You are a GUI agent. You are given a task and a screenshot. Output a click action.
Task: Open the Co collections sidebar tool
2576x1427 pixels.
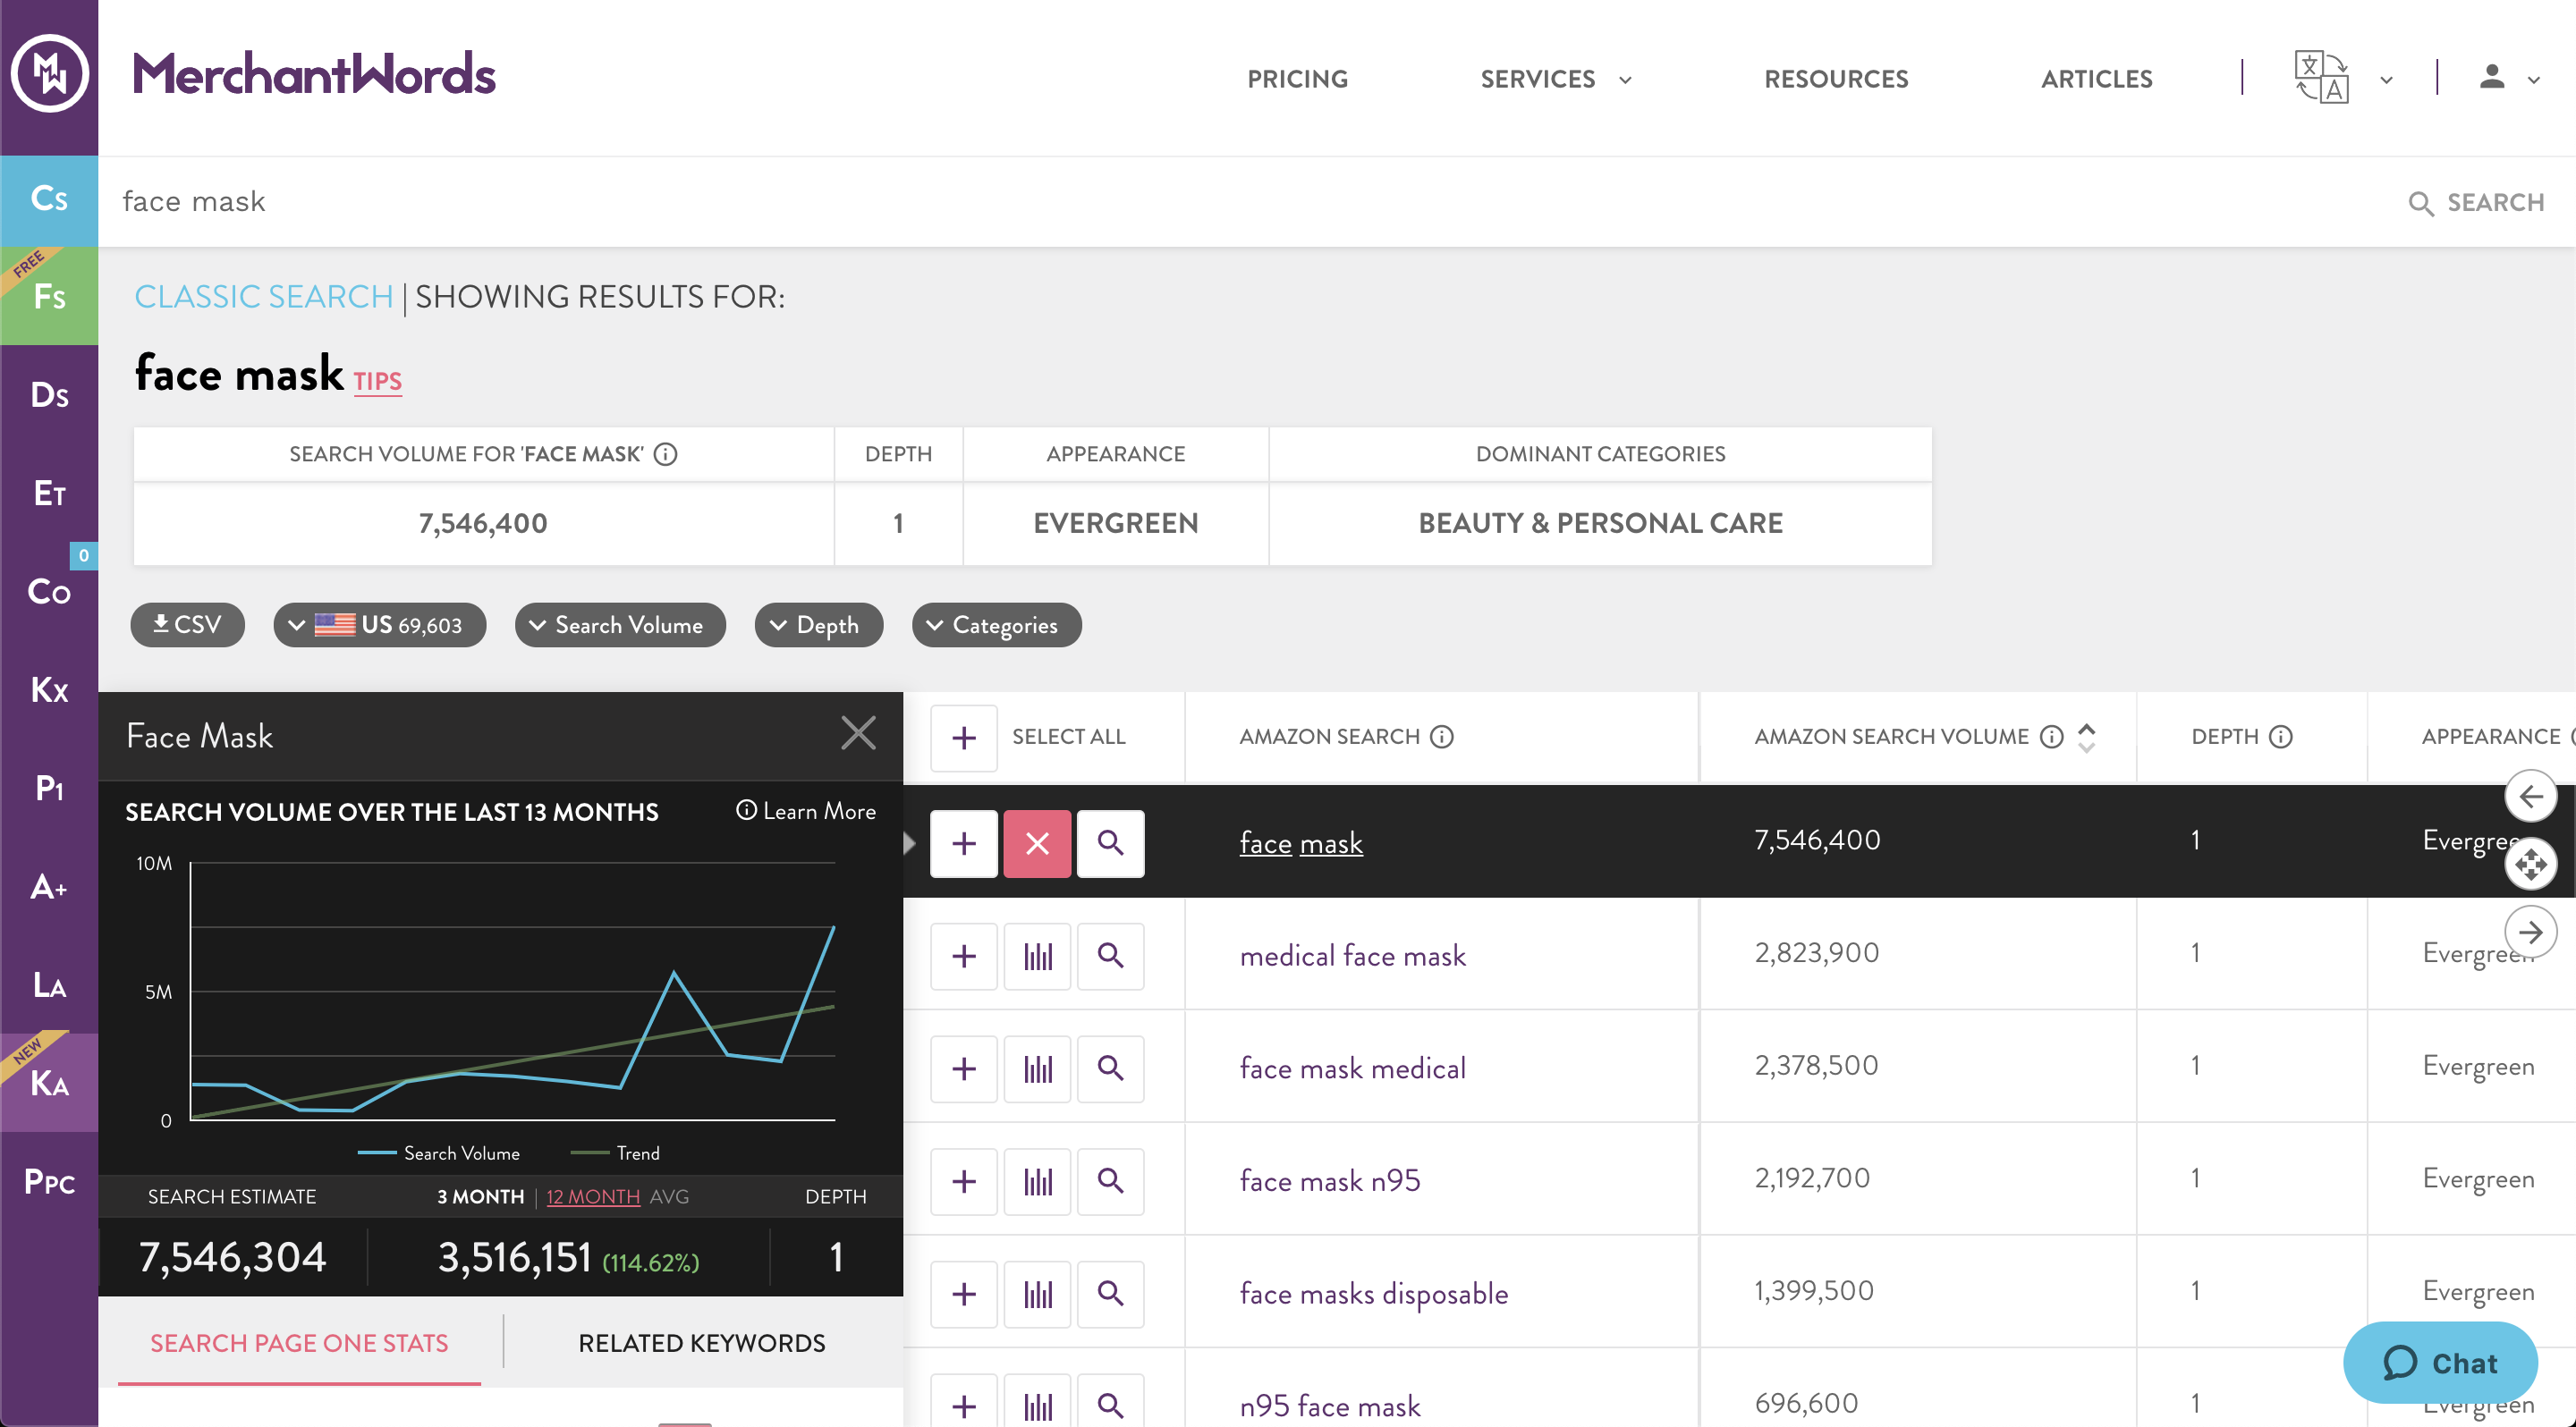point(49,592)
